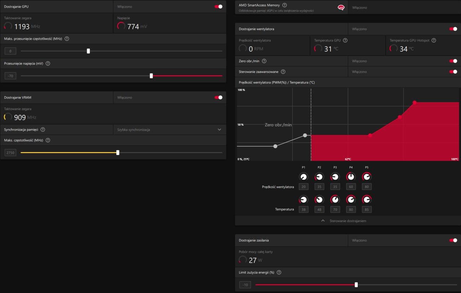Image resolution: width=461 pixels, height=293 pixels.
Task: Click the Maks. częstotliwość slider handle
Action: 118,153
